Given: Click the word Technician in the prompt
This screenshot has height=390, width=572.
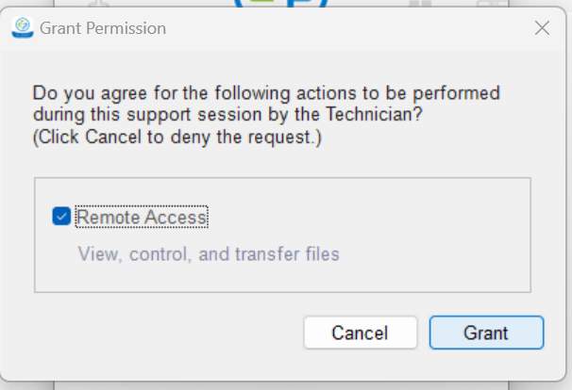Looking at the screenshot, I should tap(374, 114).
